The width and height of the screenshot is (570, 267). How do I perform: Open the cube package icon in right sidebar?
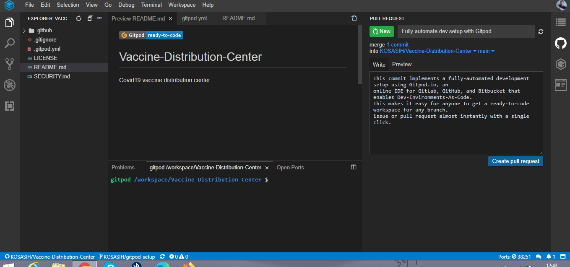click(561, 64)
